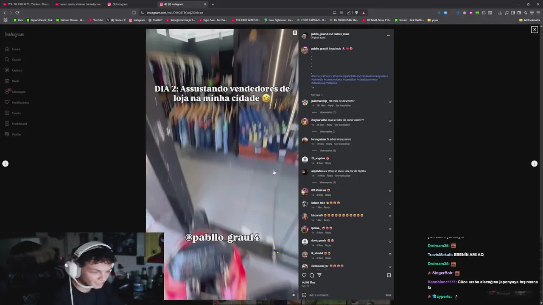Screen dimensions: 543x305
Task: Share the reel with the paper plane icon
Action: pyautogui.click(x=319, y=275)
